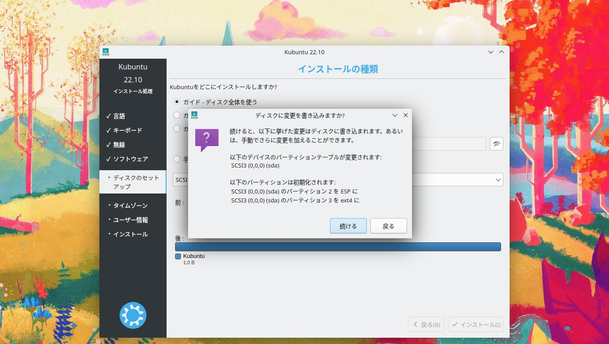Screen dimensions: 609x344
Task: Click the インストールの種類 heading
Action: (338, 69)
